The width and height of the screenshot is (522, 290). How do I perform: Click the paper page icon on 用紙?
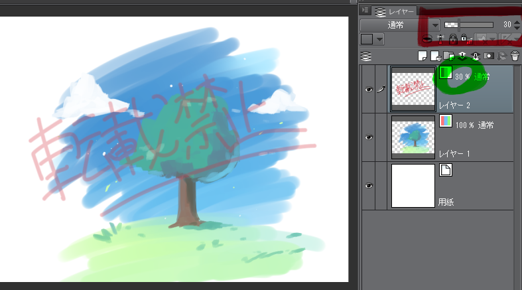click(x=446, y=170)
